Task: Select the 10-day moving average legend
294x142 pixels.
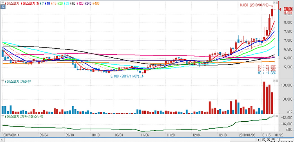Action: click(47, 4)
